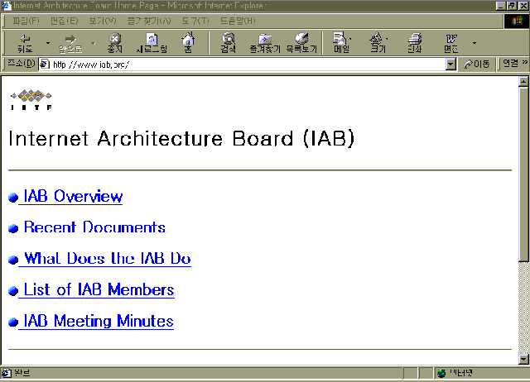Click the IETF logo image
Image resolution: width=530 pixels, height=382 pixels.
31,99
